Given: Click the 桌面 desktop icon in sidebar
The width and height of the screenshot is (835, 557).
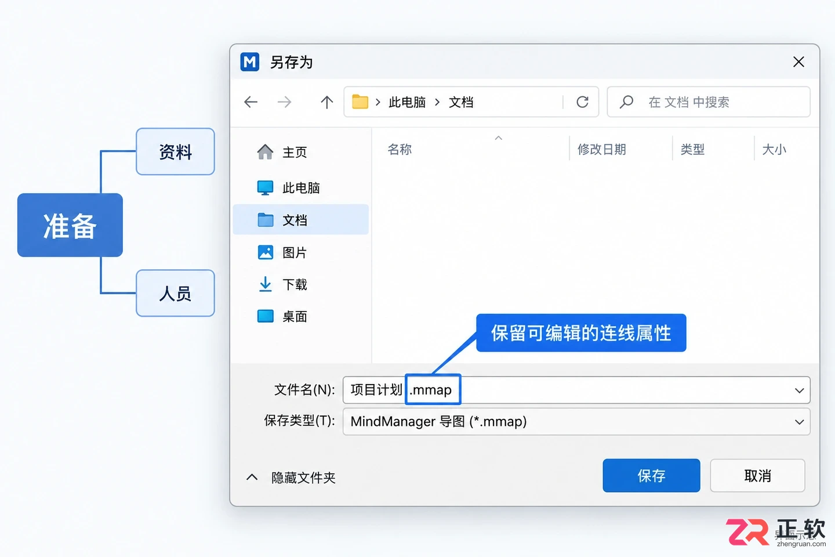Looking at the screenshot, I should pyautogui.click(x=265, y=316).
